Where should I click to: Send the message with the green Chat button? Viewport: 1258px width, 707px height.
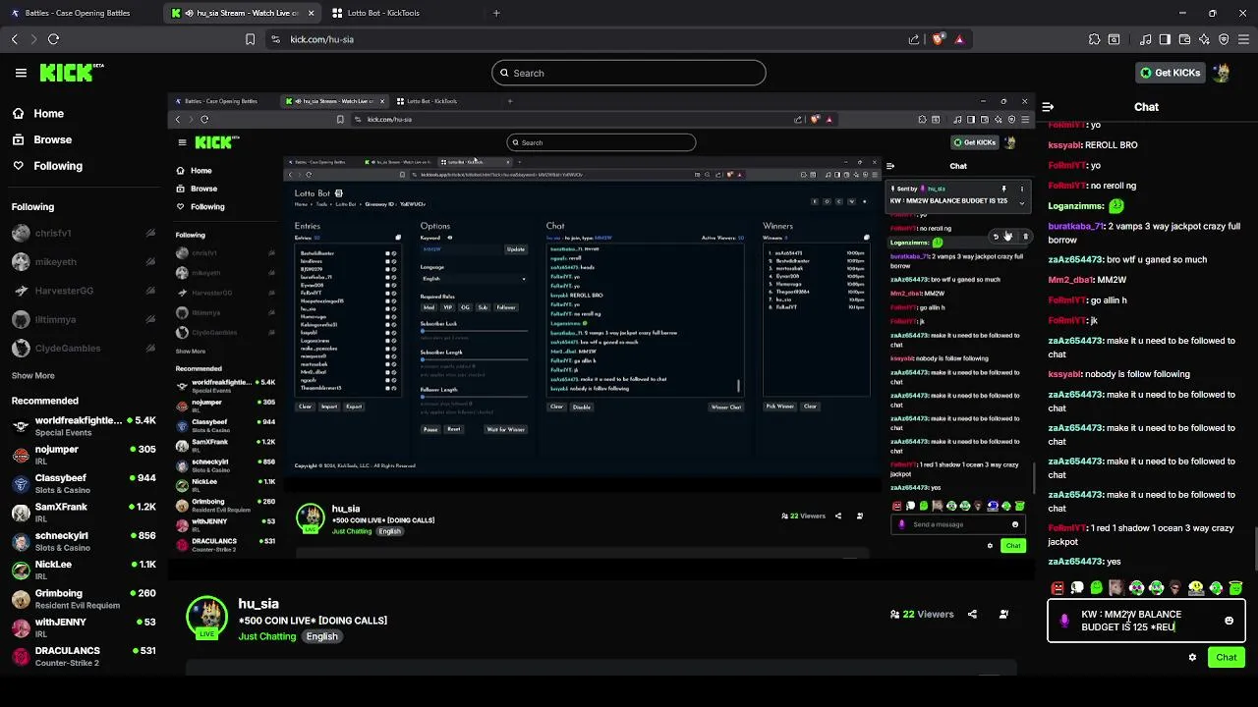pos(1227,658)
